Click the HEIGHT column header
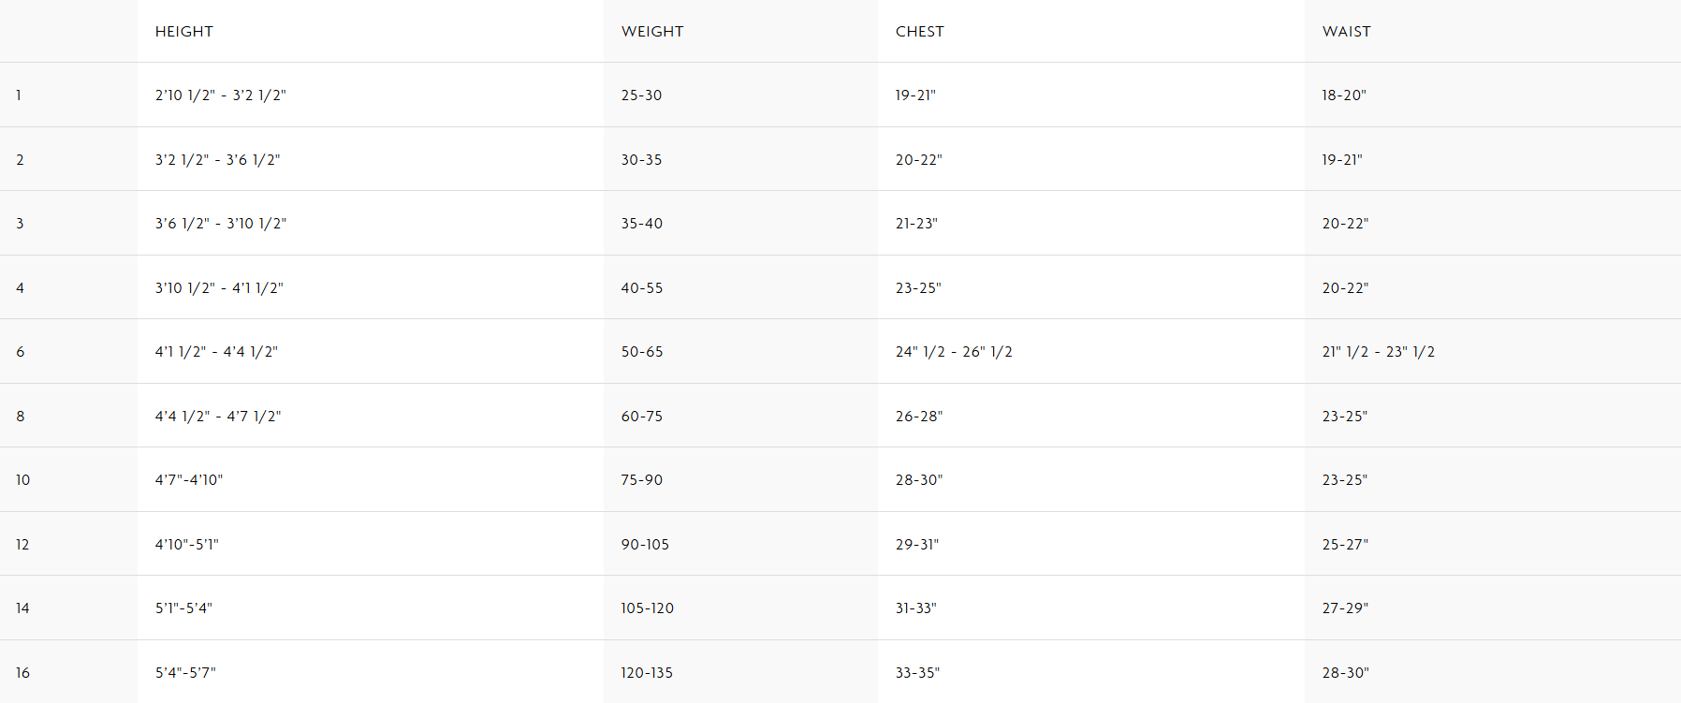1681x703 pixels. tap(184, 32)
